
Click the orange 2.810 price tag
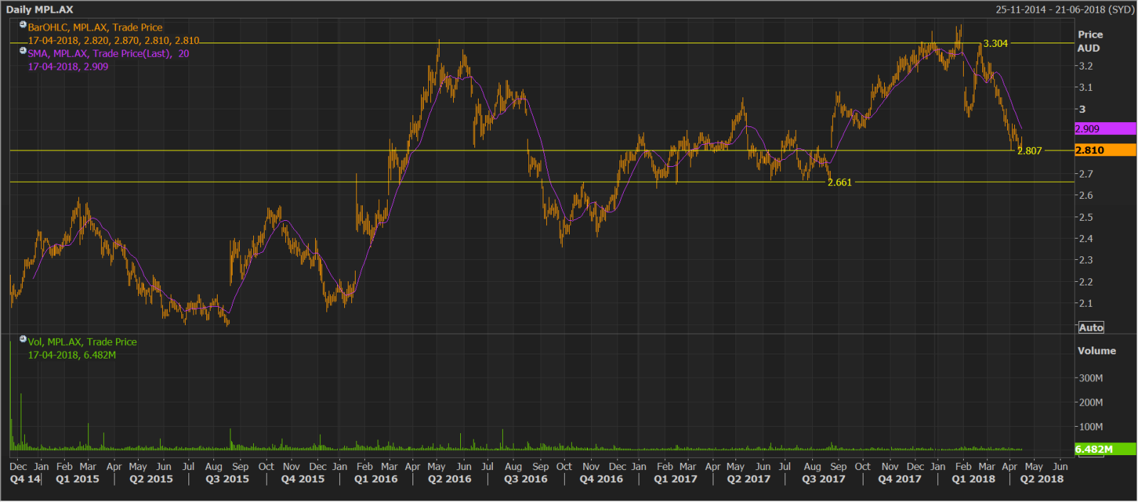pos(1105,150)
